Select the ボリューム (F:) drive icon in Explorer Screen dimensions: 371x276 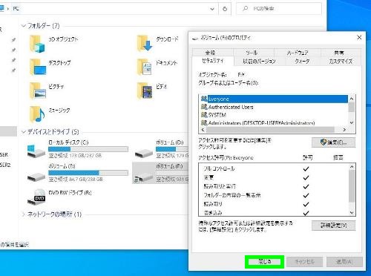click(x=143, y=177)
